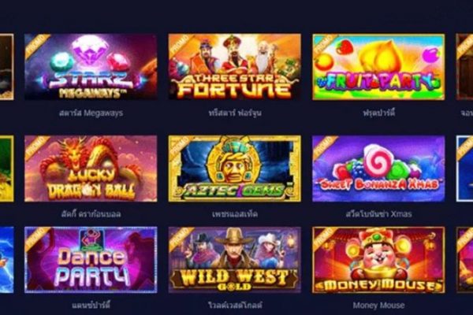
Task: Click the PROMO badge on Dance Party
Action: pyautogui.click(x=36, y=239)
